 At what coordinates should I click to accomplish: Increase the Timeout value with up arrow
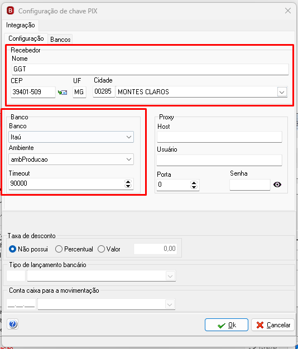click(128, 182)
